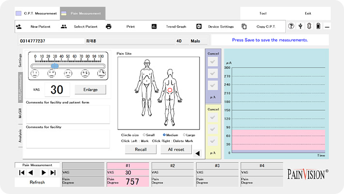Click the help question mark icon
Image resolution: width=344 pixels, height=194 pixels.
point(291,26)
